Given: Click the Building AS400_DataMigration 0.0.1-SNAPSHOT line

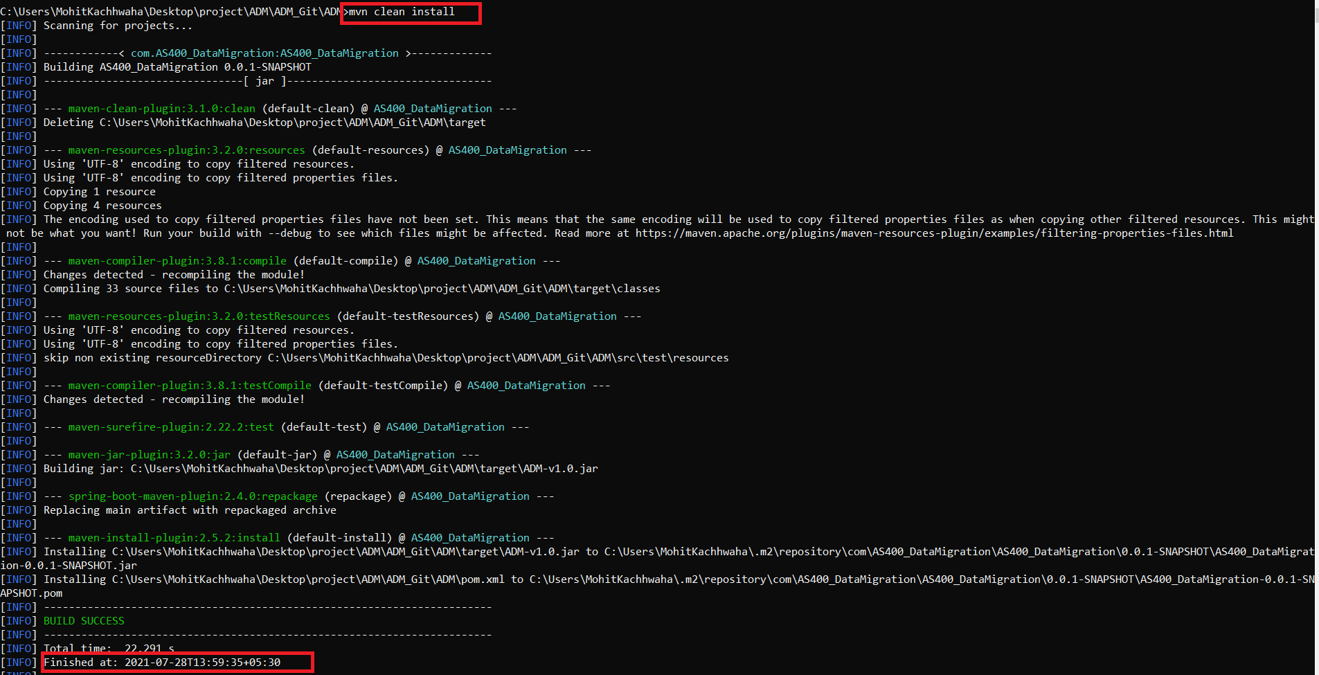Looking at the screenshot, I should point(177,66).
